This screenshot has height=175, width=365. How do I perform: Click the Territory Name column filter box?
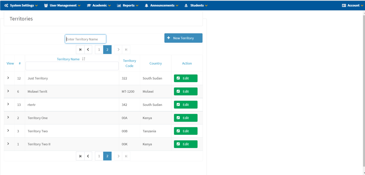[x=72, y=66]
